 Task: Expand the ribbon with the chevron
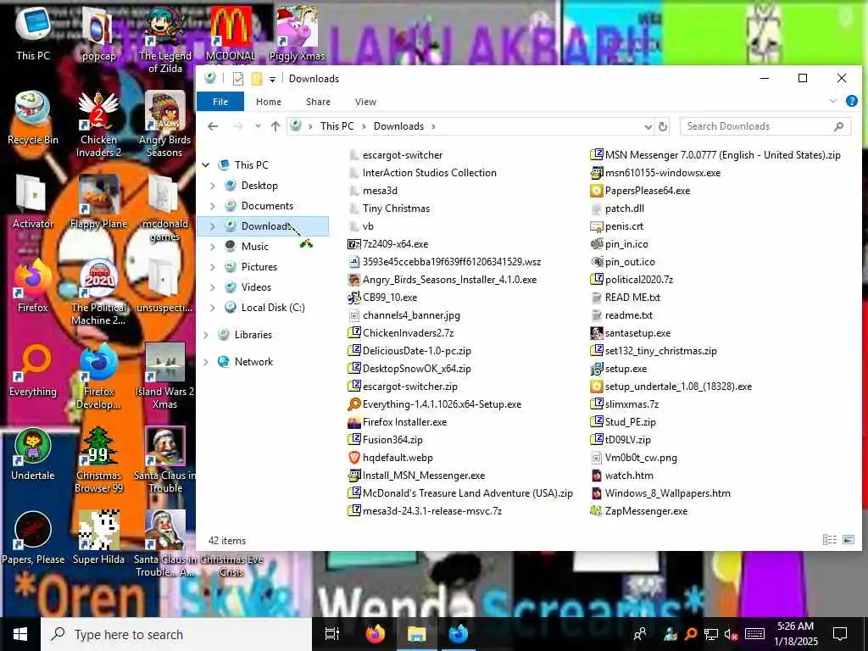click(x=832, y=102)
